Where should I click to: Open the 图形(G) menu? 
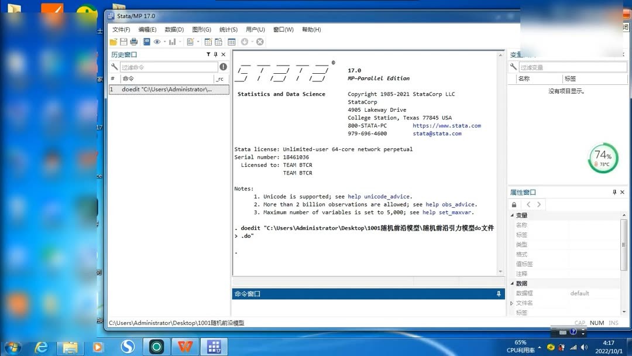(x=202, y=29)
